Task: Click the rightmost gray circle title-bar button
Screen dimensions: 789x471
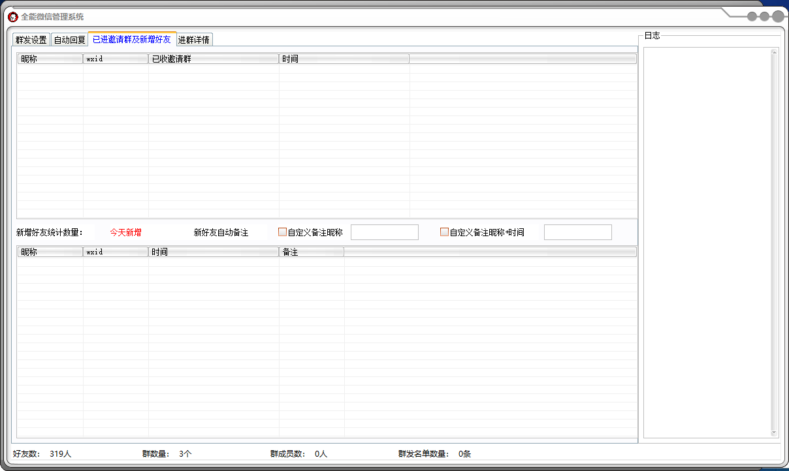Action: pyautogui.click(x=778, y=17)
